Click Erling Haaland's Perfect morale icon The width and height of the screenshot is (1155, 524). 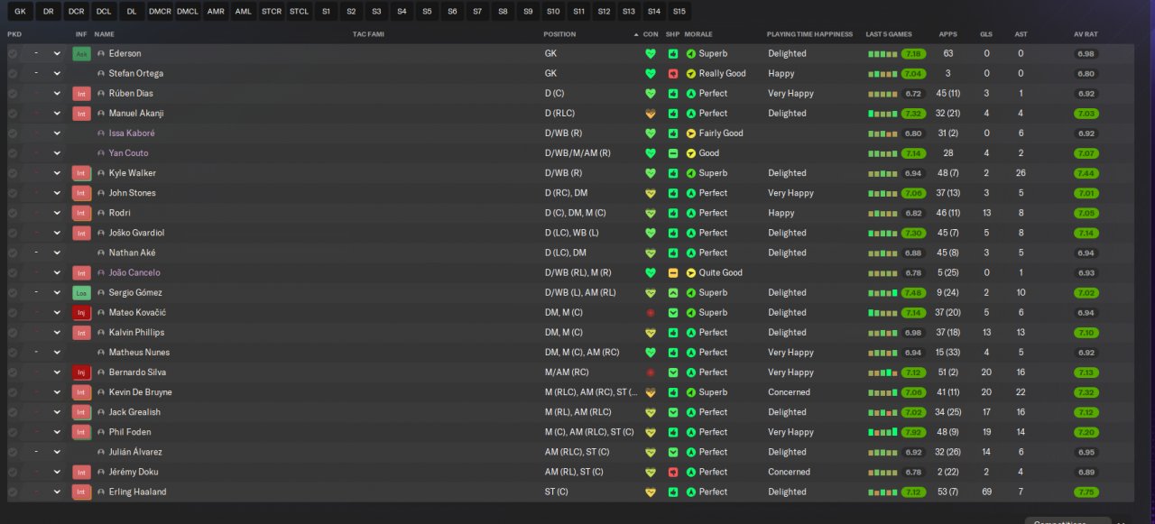click(691, 492)
